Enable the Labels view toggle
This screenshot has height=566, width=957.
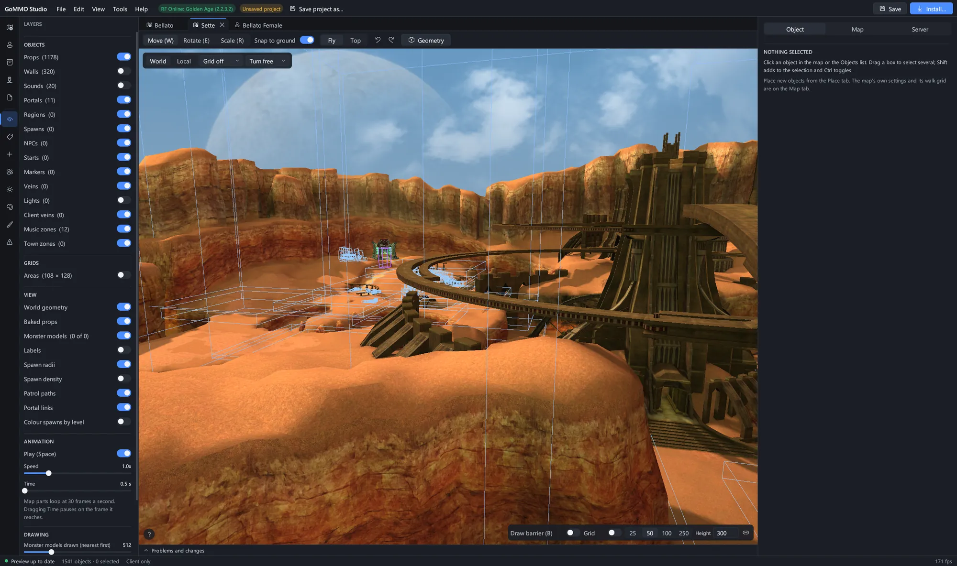coord(124,350)
